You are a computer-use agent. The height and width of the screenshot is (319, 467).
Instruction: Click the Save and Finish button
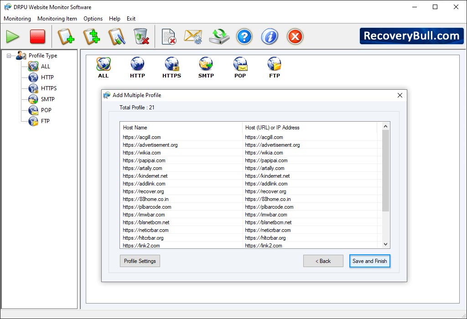pos(369,261)
